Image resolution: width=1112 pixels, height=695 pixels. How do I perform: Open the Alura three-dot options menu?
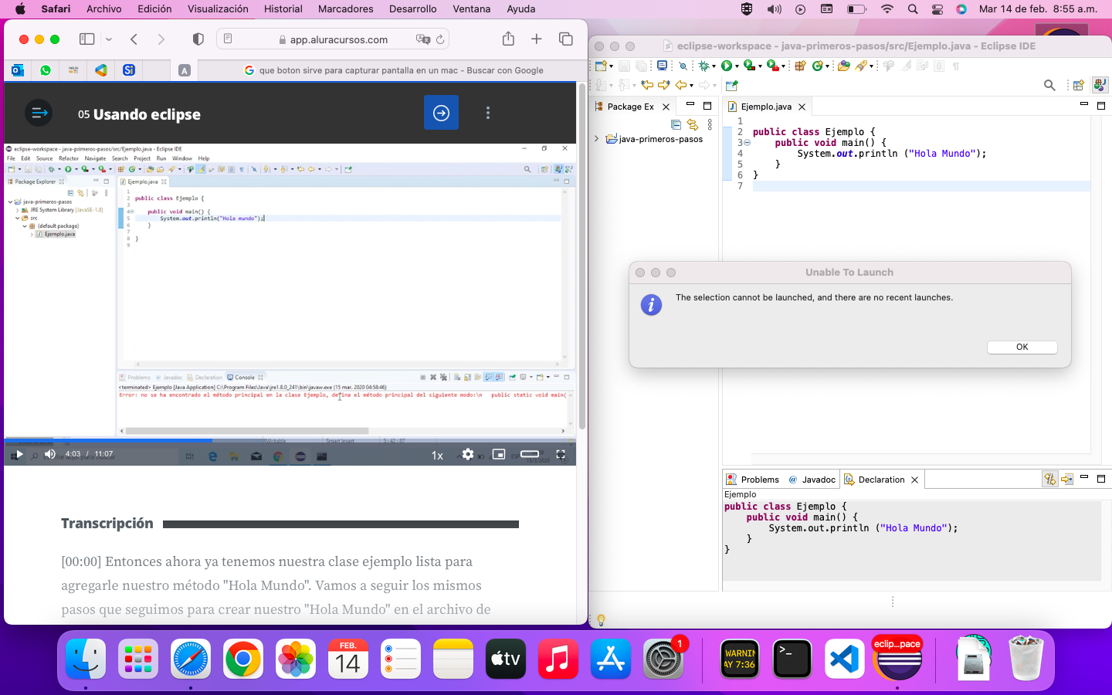tap(487, 113)
